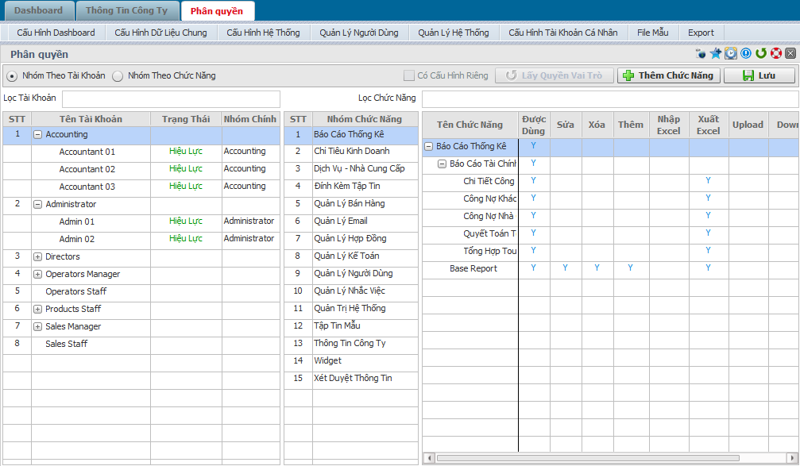
Task: Toggle the Có Cấu Hình Riêng checkbox
Action: pyautogui.click(x=409, y=76)
